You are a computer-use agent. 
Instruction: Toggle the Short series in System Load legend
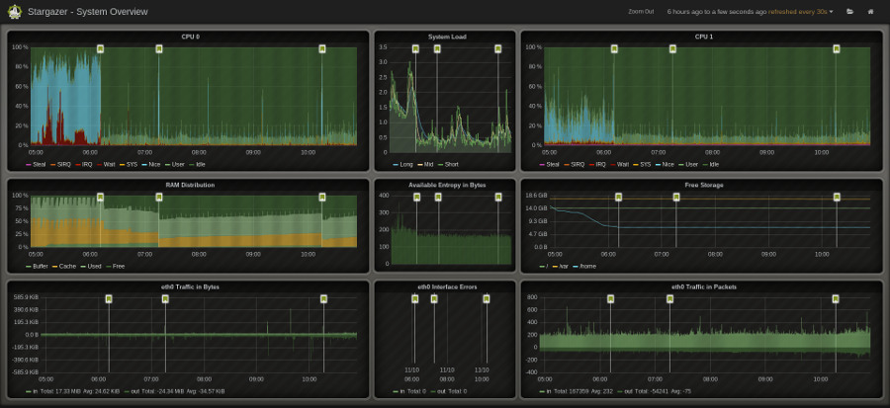tap(451, 165)
